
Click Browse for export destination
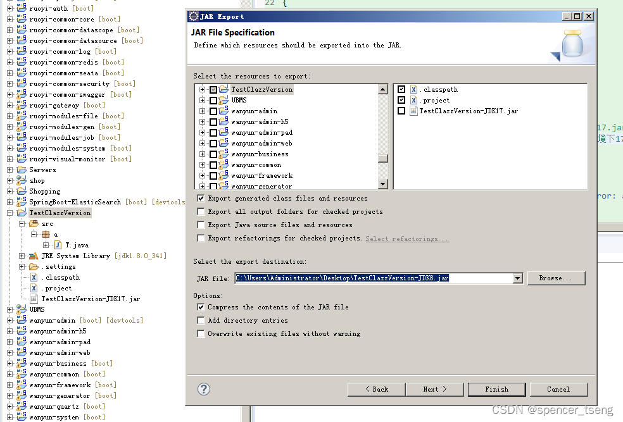pos(556,278)
